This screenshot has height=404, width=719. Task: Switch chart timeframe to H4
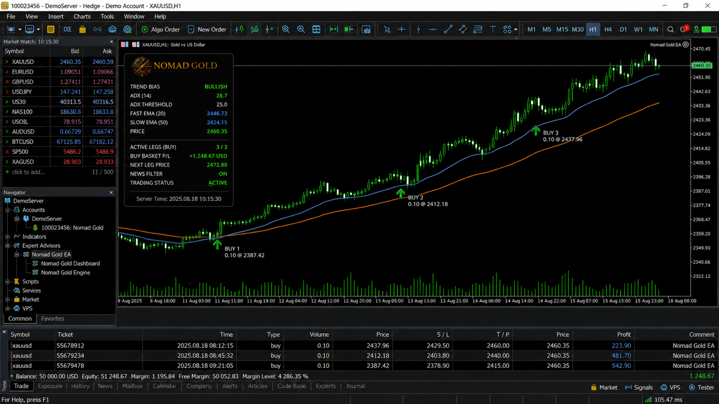[608, 29]
